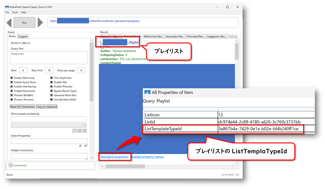Click the query panel scroll down arrow
This screenshot has width=325, height=189.
[92, 158]
